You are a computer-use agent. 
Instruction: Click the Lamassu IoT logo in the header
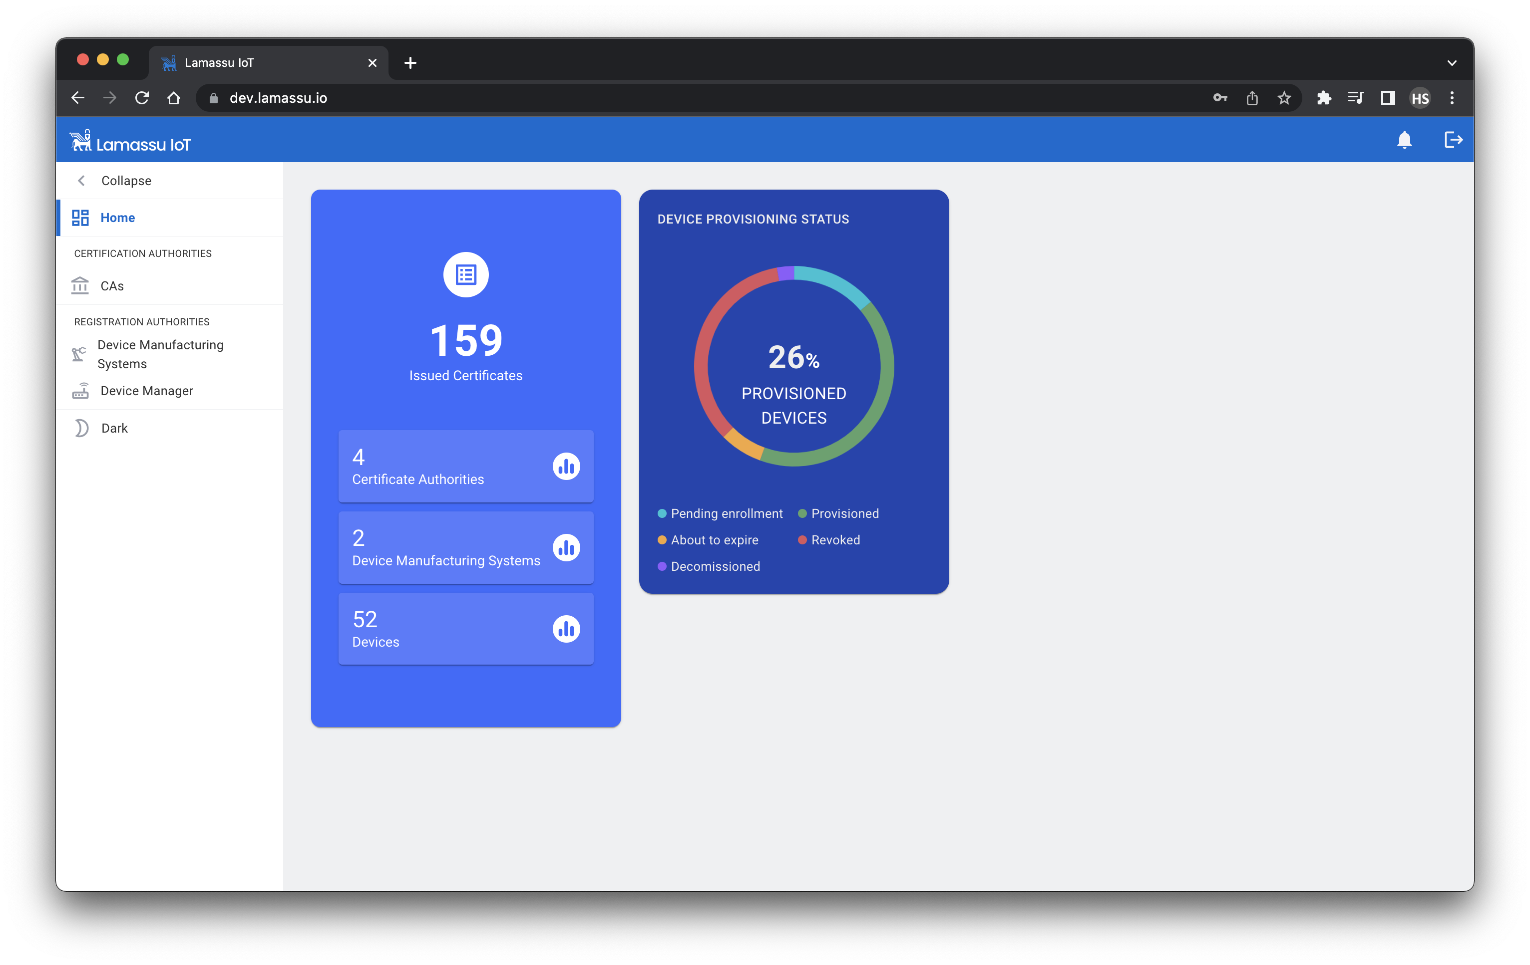(x=131, y=141)
